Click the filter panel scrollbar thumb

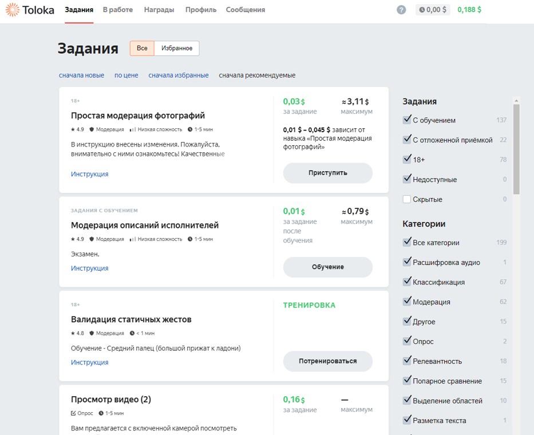tap(516, 149)
